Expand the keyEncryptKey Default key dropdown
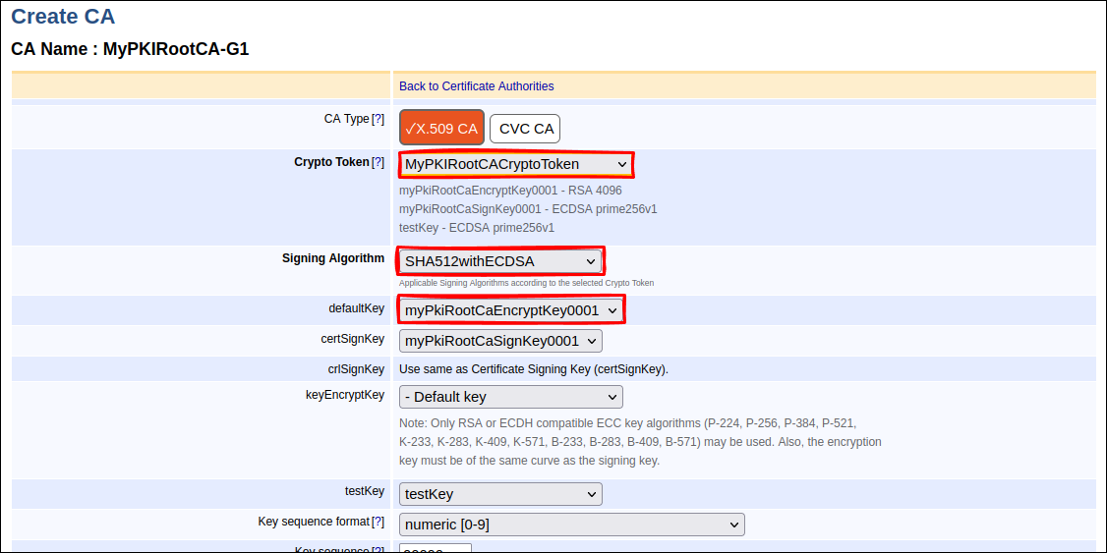Image resolution: width=1107 pixels, height=553 pixels. pyautogui.click(x=510, y=397)
